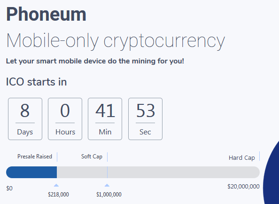Click the triangle marker above $218,000
This screenshot has height=204, width=279.
click(56, 185)
